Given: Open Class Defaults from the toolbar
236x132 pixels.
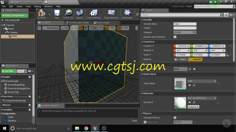Looking at the screenshot, I should pos(111,14).
